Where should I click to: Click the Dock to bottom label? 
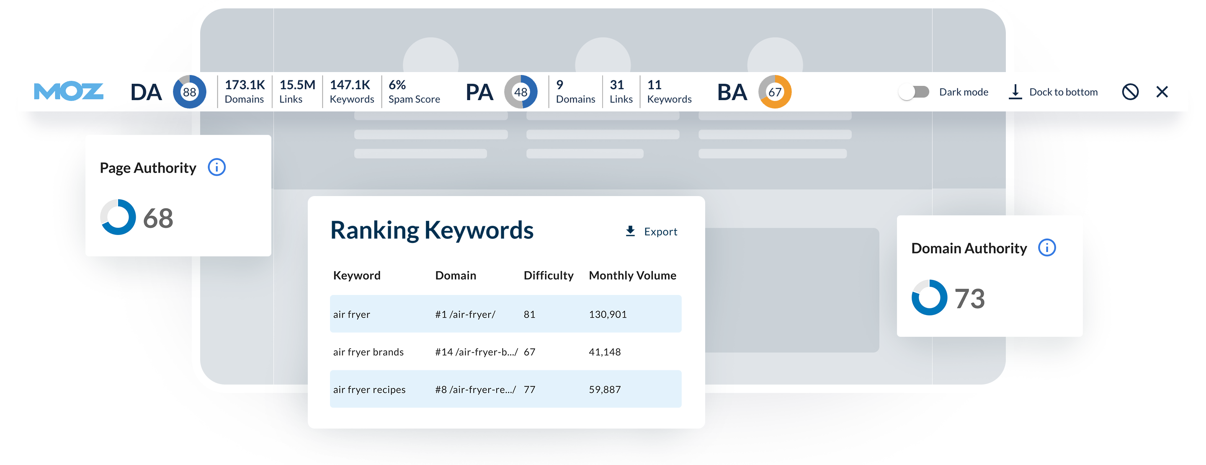pos(1063,92)
